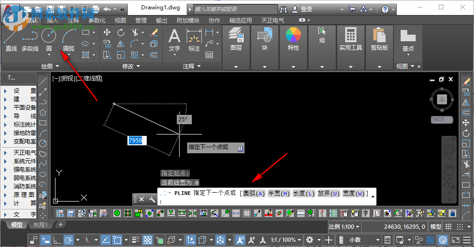The image size is (474, 247).
Task: Select the 多段线 (Polyline) tool
Action: click(x=30, y=40)
